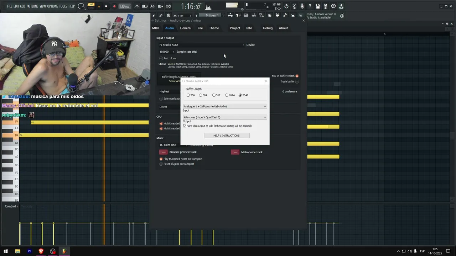Open the undo history icon in toolbar
The image size is (456, 256).
(x=286, y=6)
